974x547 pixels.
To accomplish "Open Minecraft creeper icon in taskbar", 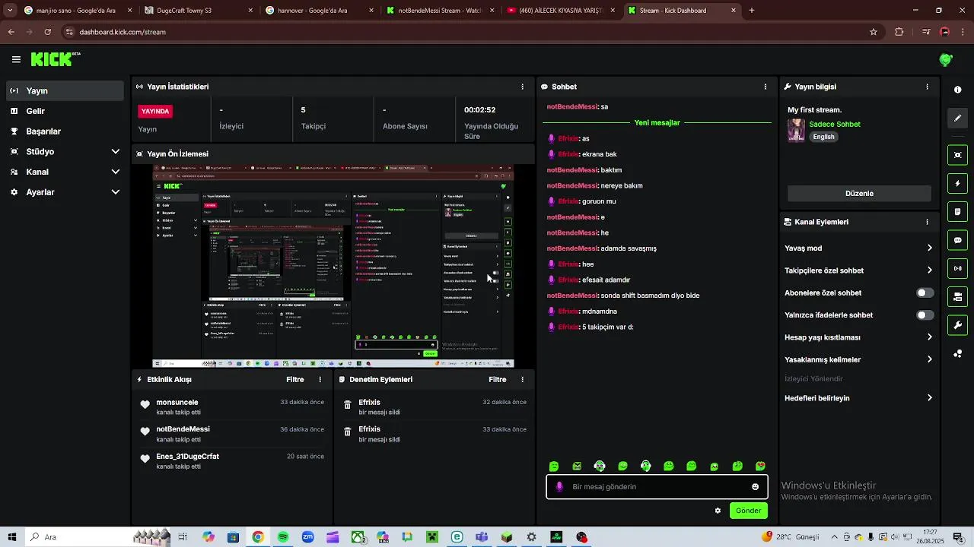I will pyautogui.click(x=431, y=537).
